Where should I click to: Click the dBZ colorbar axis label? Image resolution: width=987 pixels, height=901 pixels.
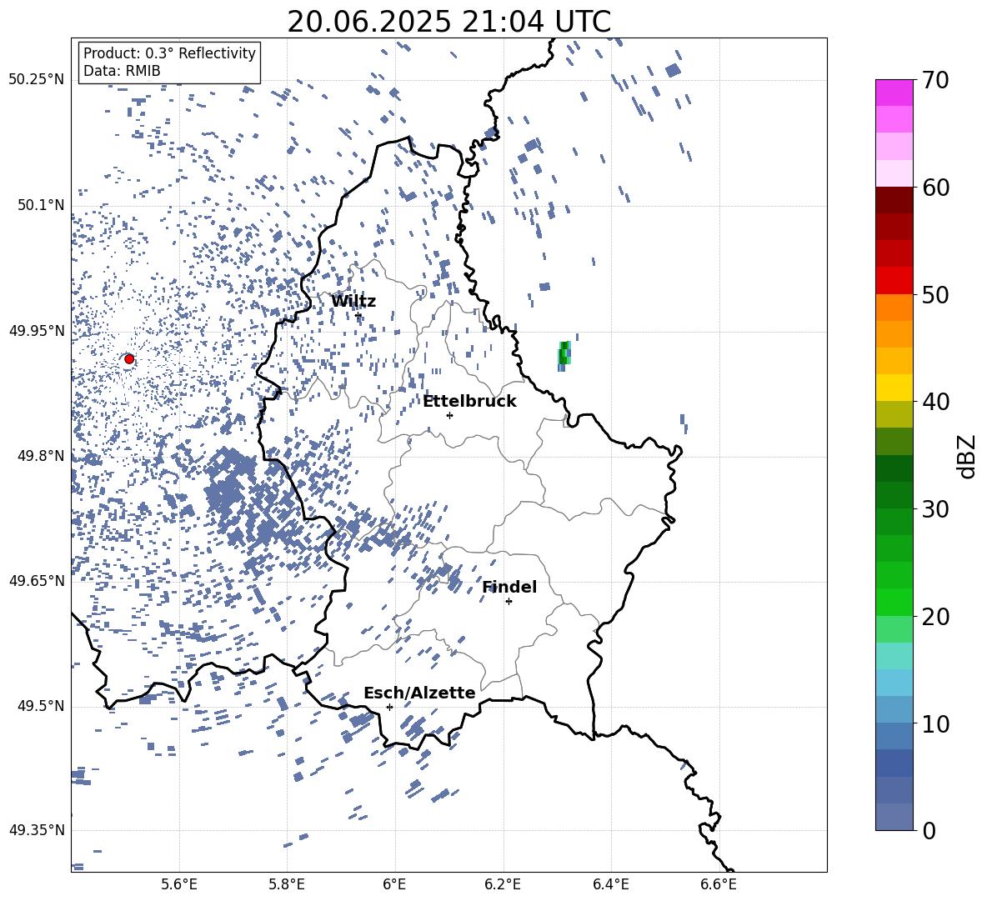click(968, 456)
